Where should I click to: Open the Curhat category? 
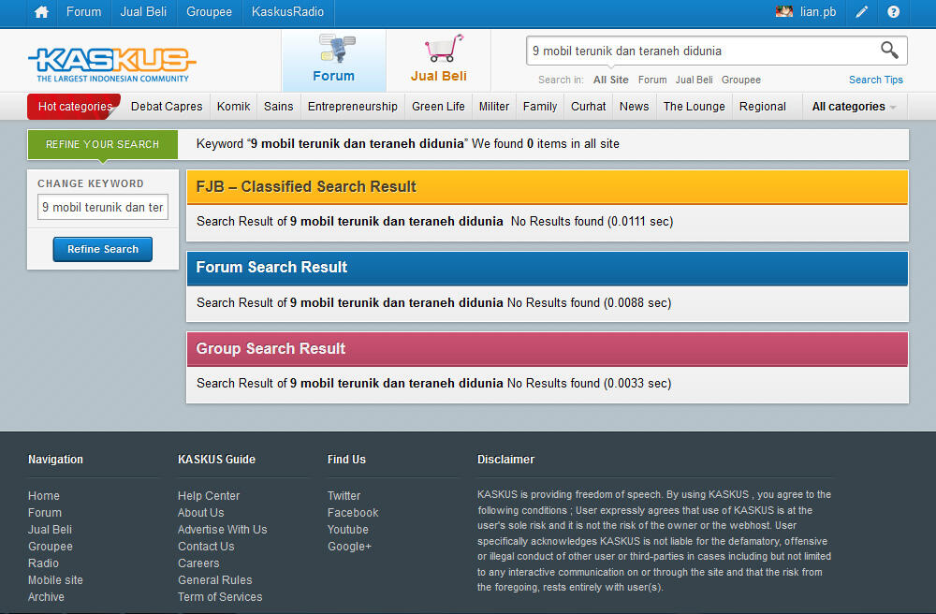click(x=589, y=107)
